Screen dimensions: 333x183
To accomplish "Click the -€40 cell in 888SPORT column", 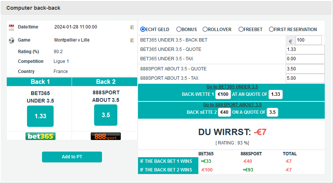I will [x=247, y=161].
